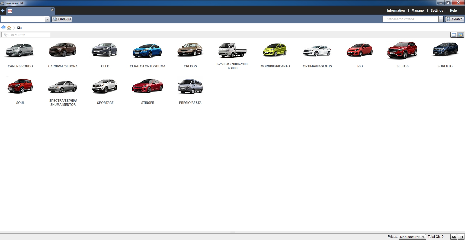This screenshot has width=465, height=240.
Task: Click the Find VIN button
Action: tap(62, 19)
